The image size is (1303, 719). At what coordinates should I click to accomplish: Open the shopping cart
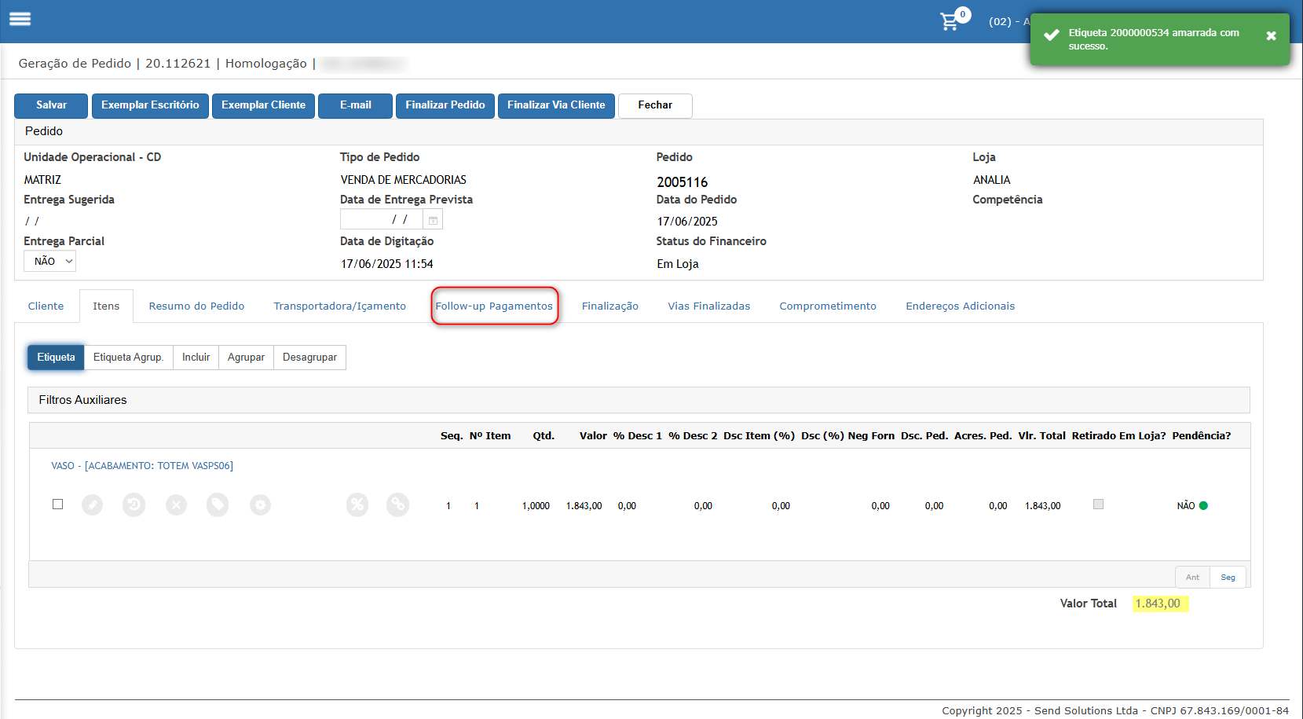click(x=950, y=21)
